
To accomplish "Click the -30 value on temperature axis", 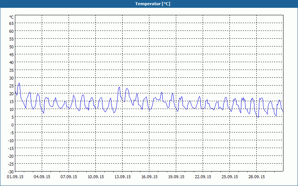I will point(11,172).
